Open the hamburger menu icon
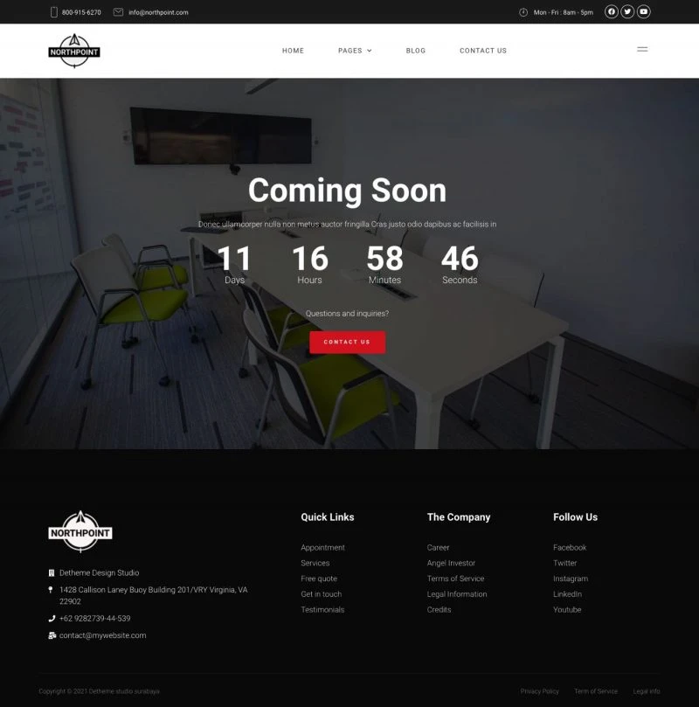This screenshot has height=707, width=699. [x=642, y=50]
